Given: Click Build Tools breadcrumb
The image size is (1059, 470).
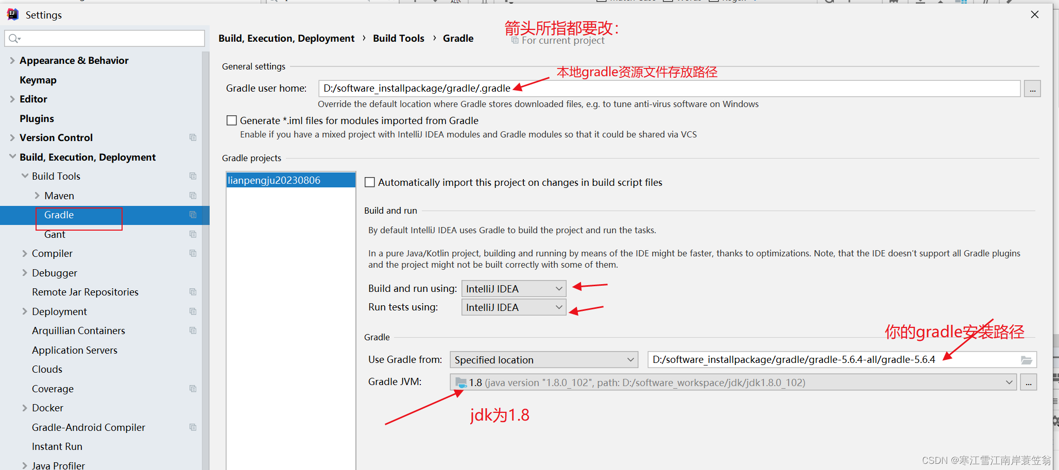Looking at the screenshot, I should 399,38.
